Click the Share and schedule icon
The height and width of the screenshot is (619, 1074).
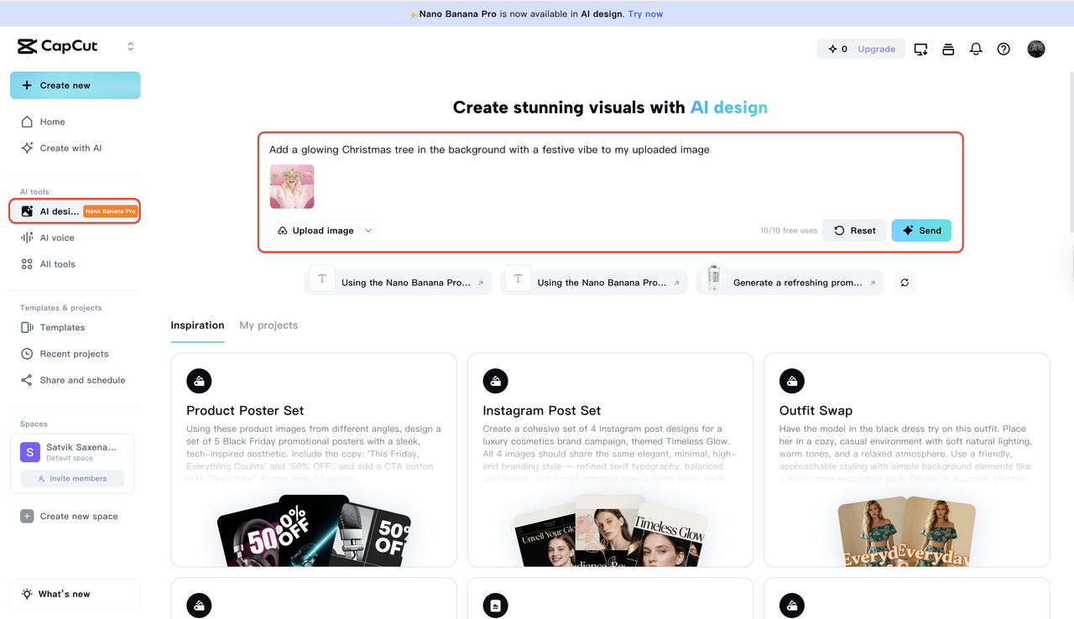[x=27, y=380]
